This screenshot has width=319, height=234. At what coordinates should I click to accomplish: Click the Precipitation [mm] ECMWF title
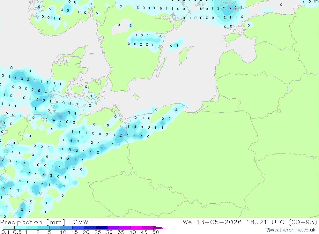(x=46, y=222)
